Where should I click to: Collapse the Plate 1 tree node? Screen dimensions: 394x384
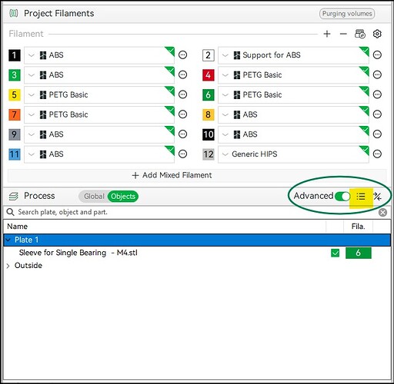click(8, 240)
